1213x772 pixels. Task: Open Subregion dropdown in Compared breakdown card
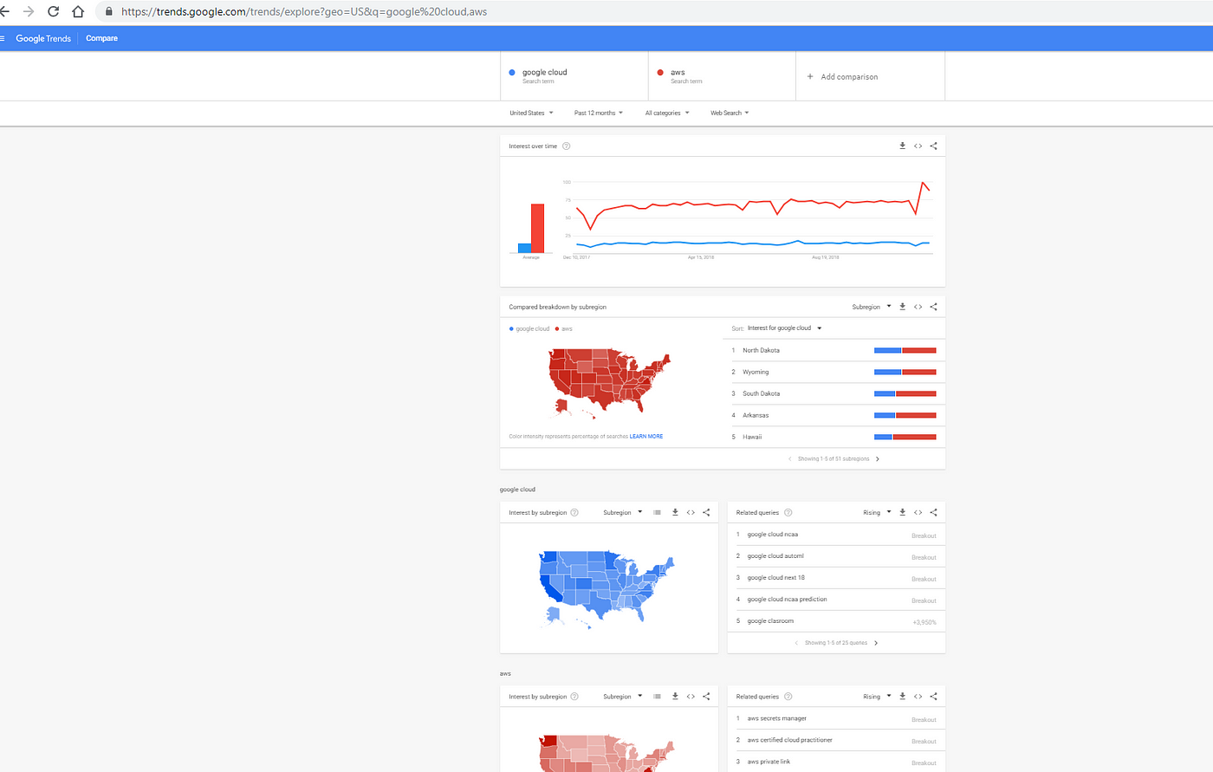click(872, 307)
